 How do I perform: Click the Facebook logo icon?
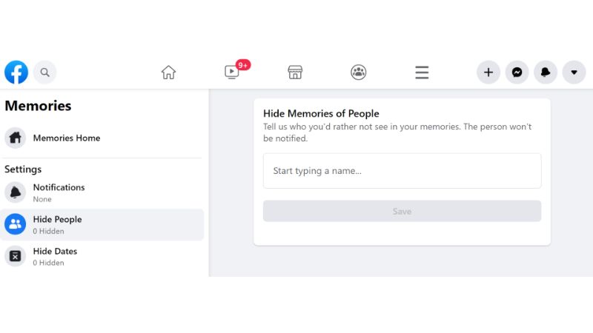click(16, 72)
